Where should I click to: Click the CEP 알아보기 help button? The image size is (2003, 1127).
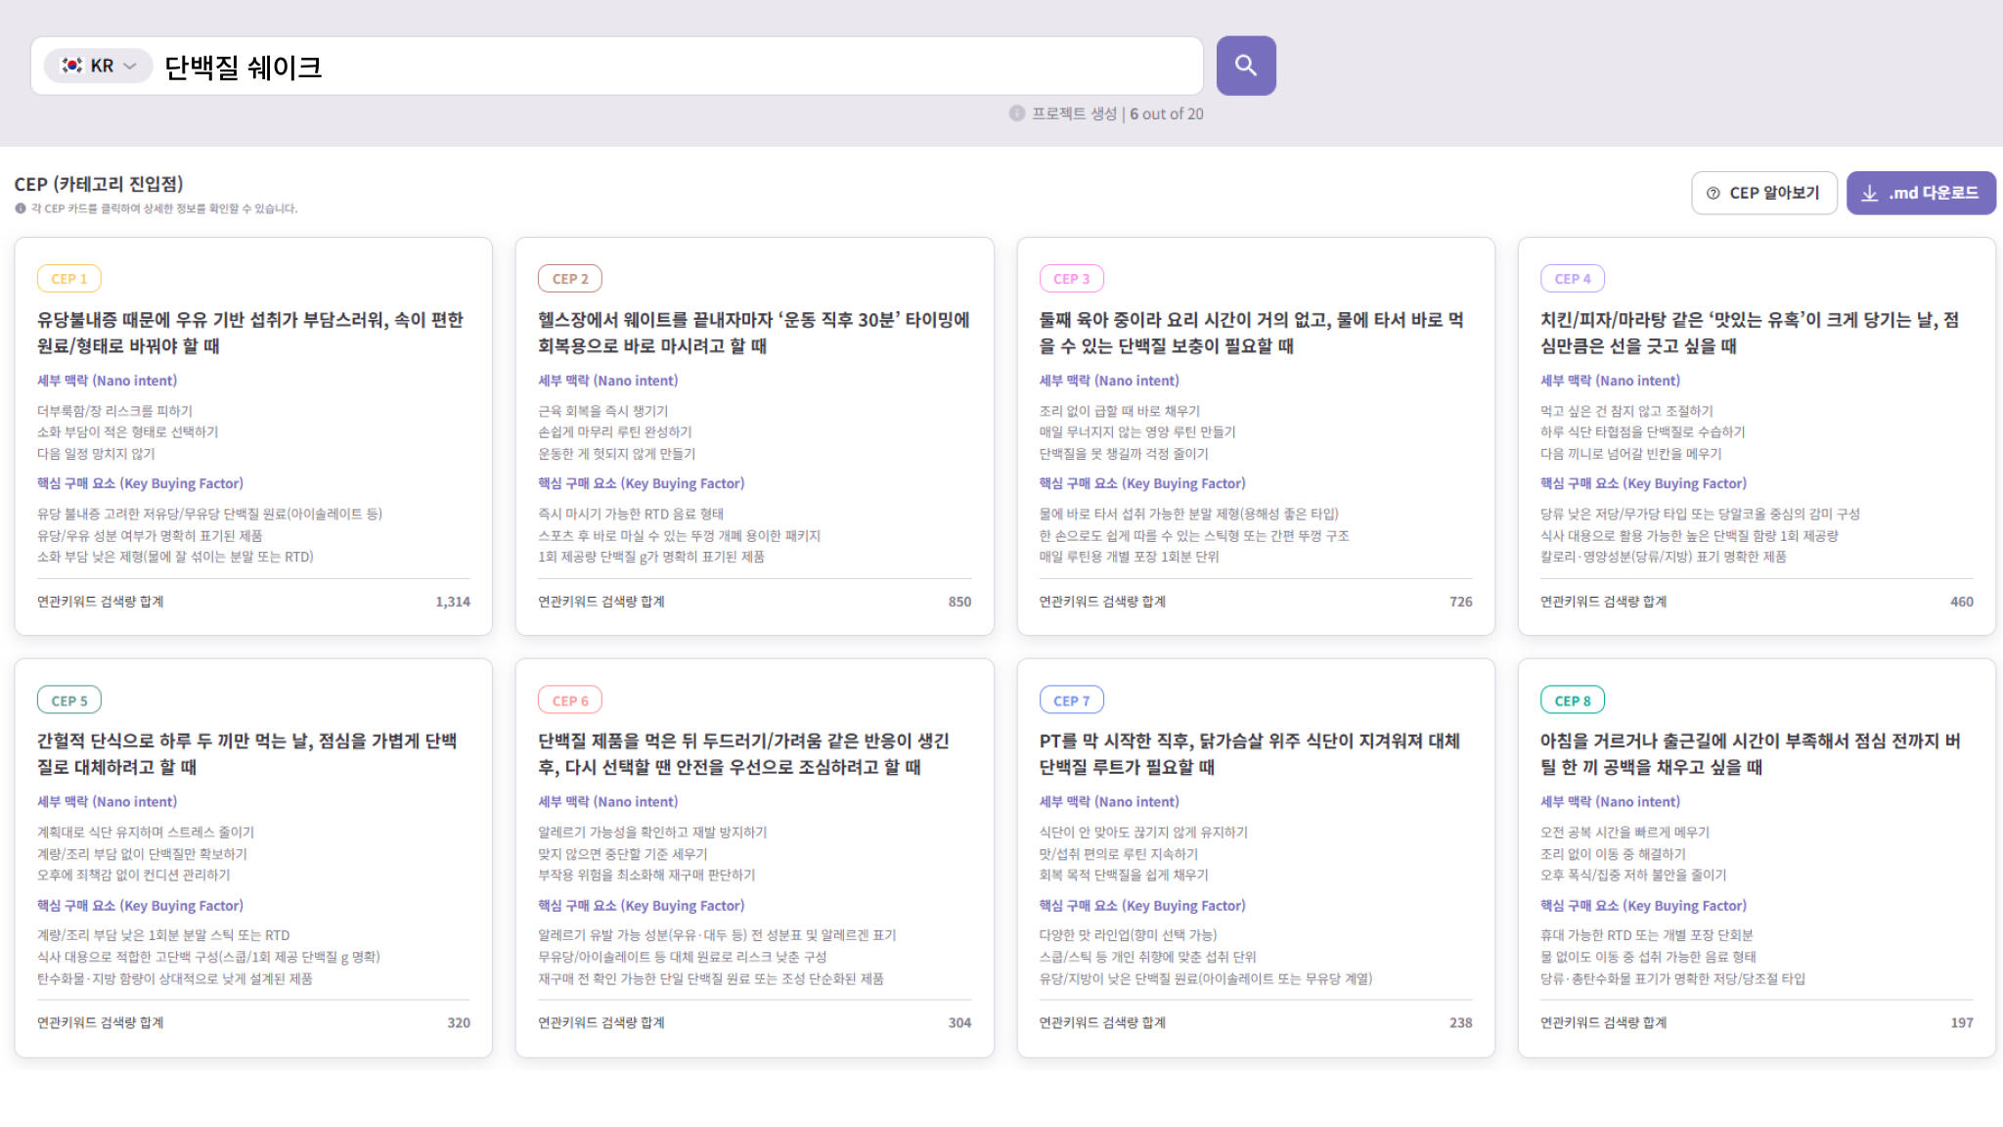tap(1763, 193)
